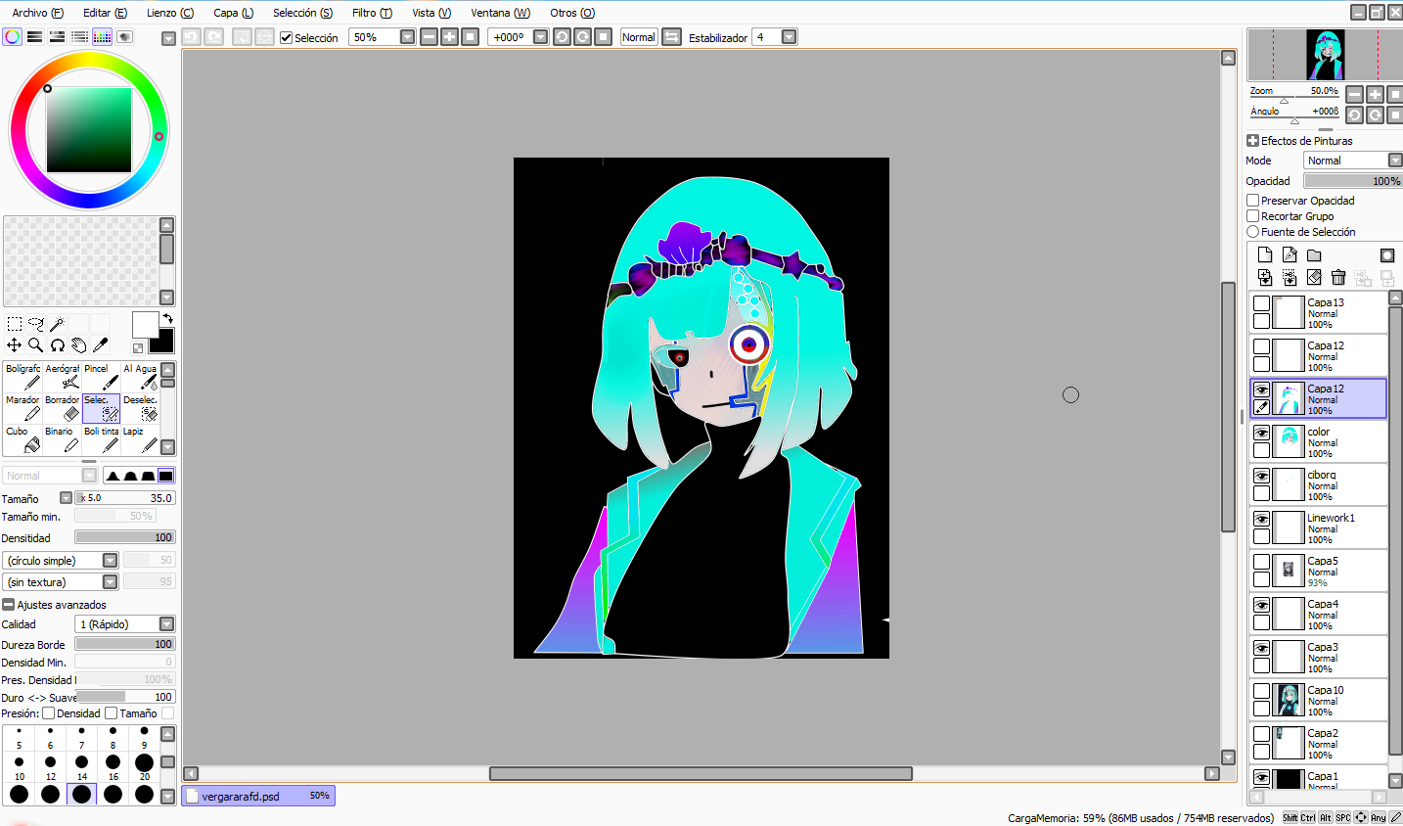Screen dimensions: 1403x826
Task: Click the redo button in toolbar
Action: pyautogui.click(x=213, y=37)
